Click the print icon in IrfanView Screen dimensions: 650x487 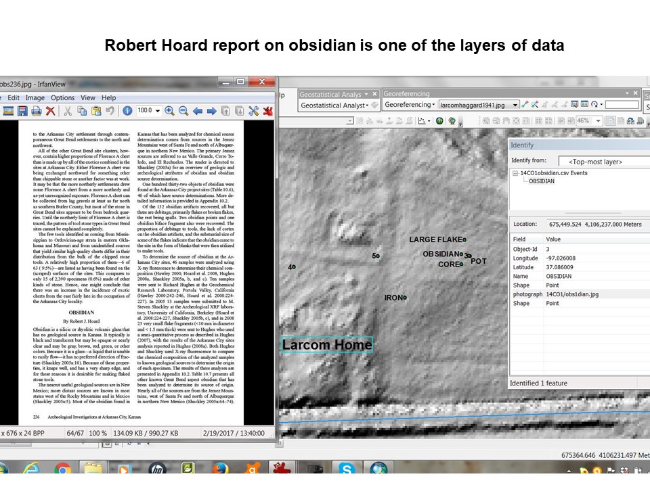point(36,111)
